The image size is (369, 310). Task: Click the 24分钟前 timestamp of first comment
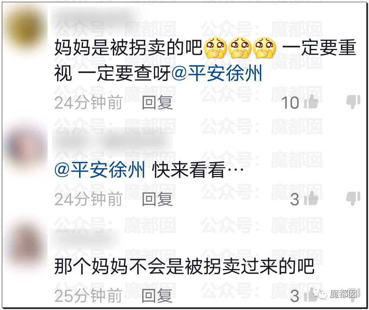pos(88,102)
